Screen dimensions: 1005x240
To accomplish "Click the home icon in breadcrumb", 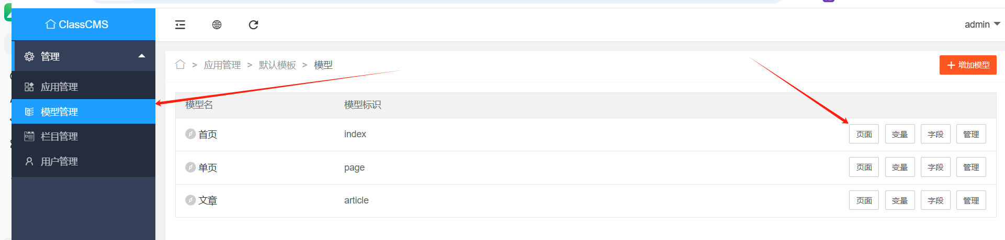I will pyautogui.click(x=180, y=65).
